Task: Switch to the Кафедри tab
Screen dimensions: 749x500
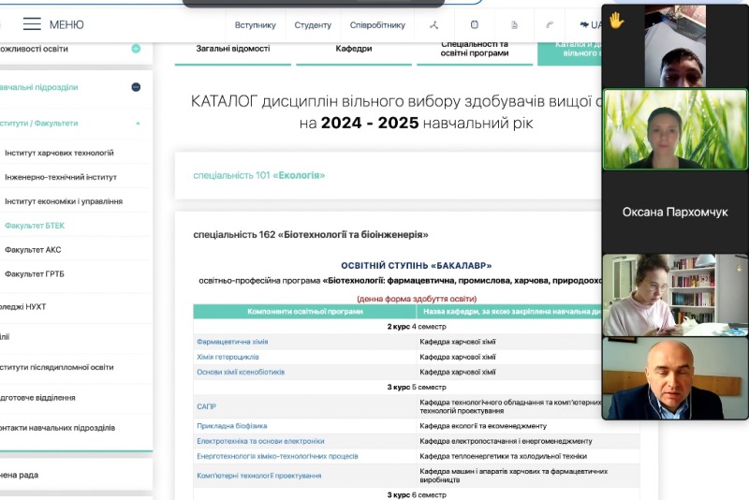Action: (x=354, y=49)
